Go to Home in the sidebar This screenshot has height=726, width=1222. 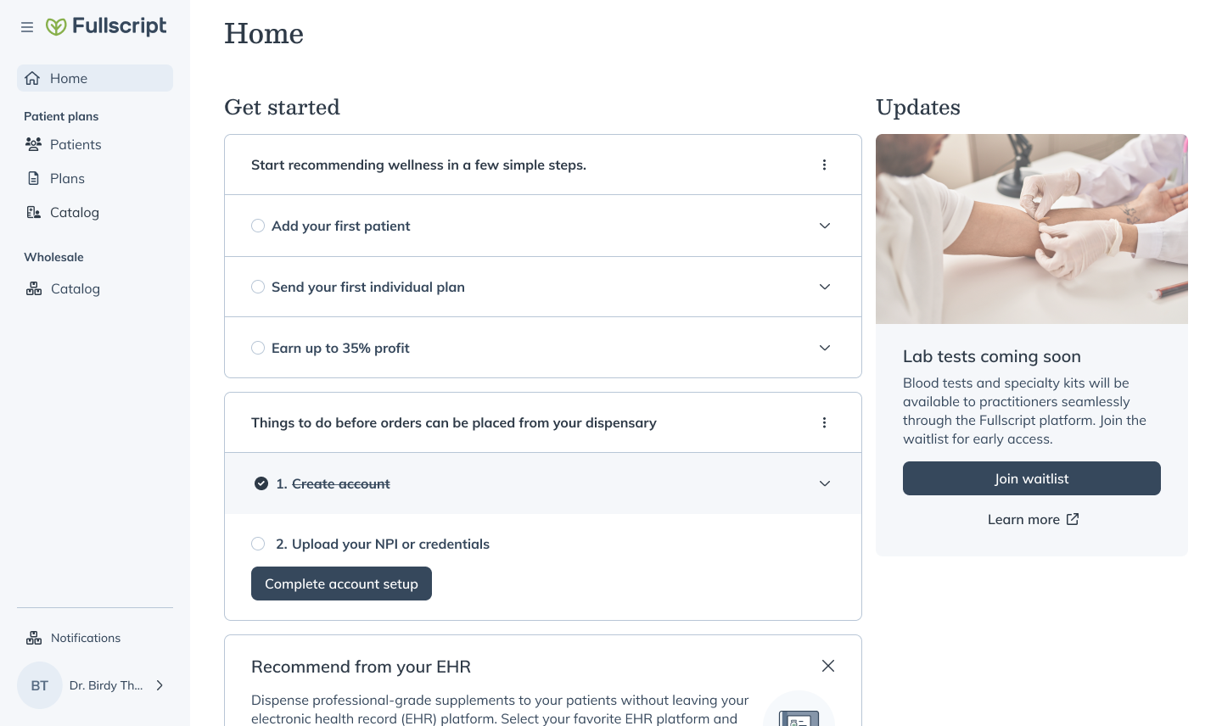95,78
